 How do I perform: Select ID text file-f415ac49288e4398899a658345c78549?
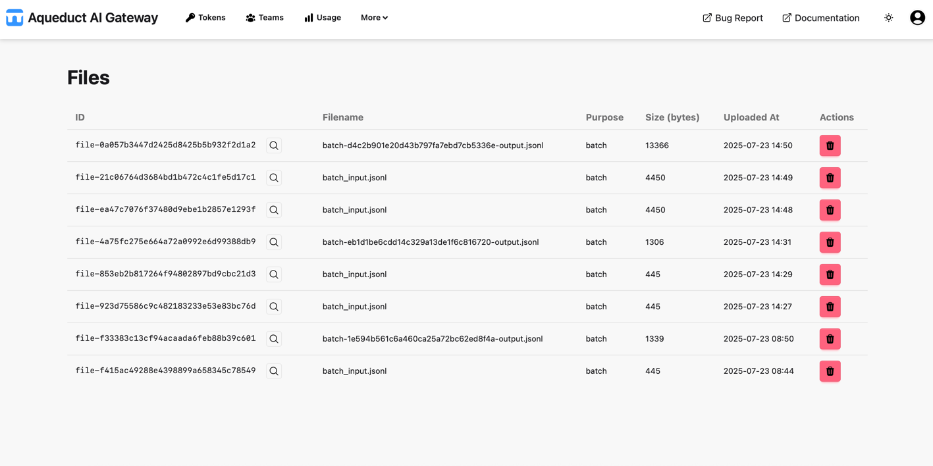(x=165, y=371)
